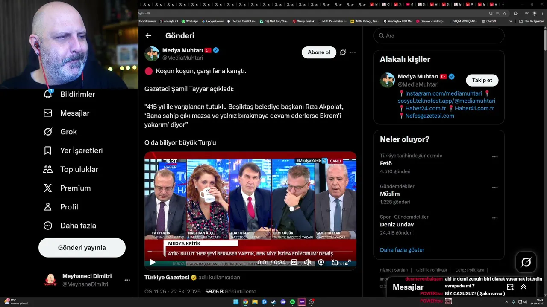
Task: Open the Gizlilik Politikası footer link
Action: 431,270
